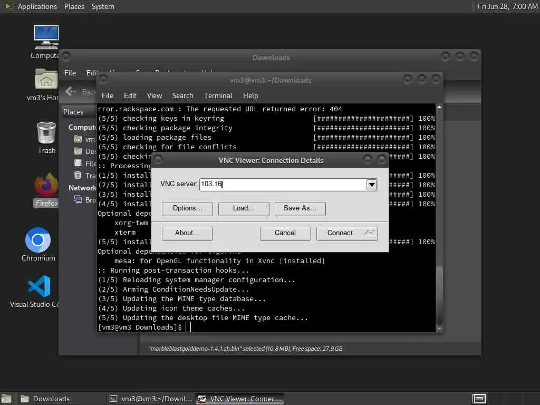Viewport: 540px width, 405px height.
Task: Select the Trash entry in Places sidebar
Action: click(85, 175)
